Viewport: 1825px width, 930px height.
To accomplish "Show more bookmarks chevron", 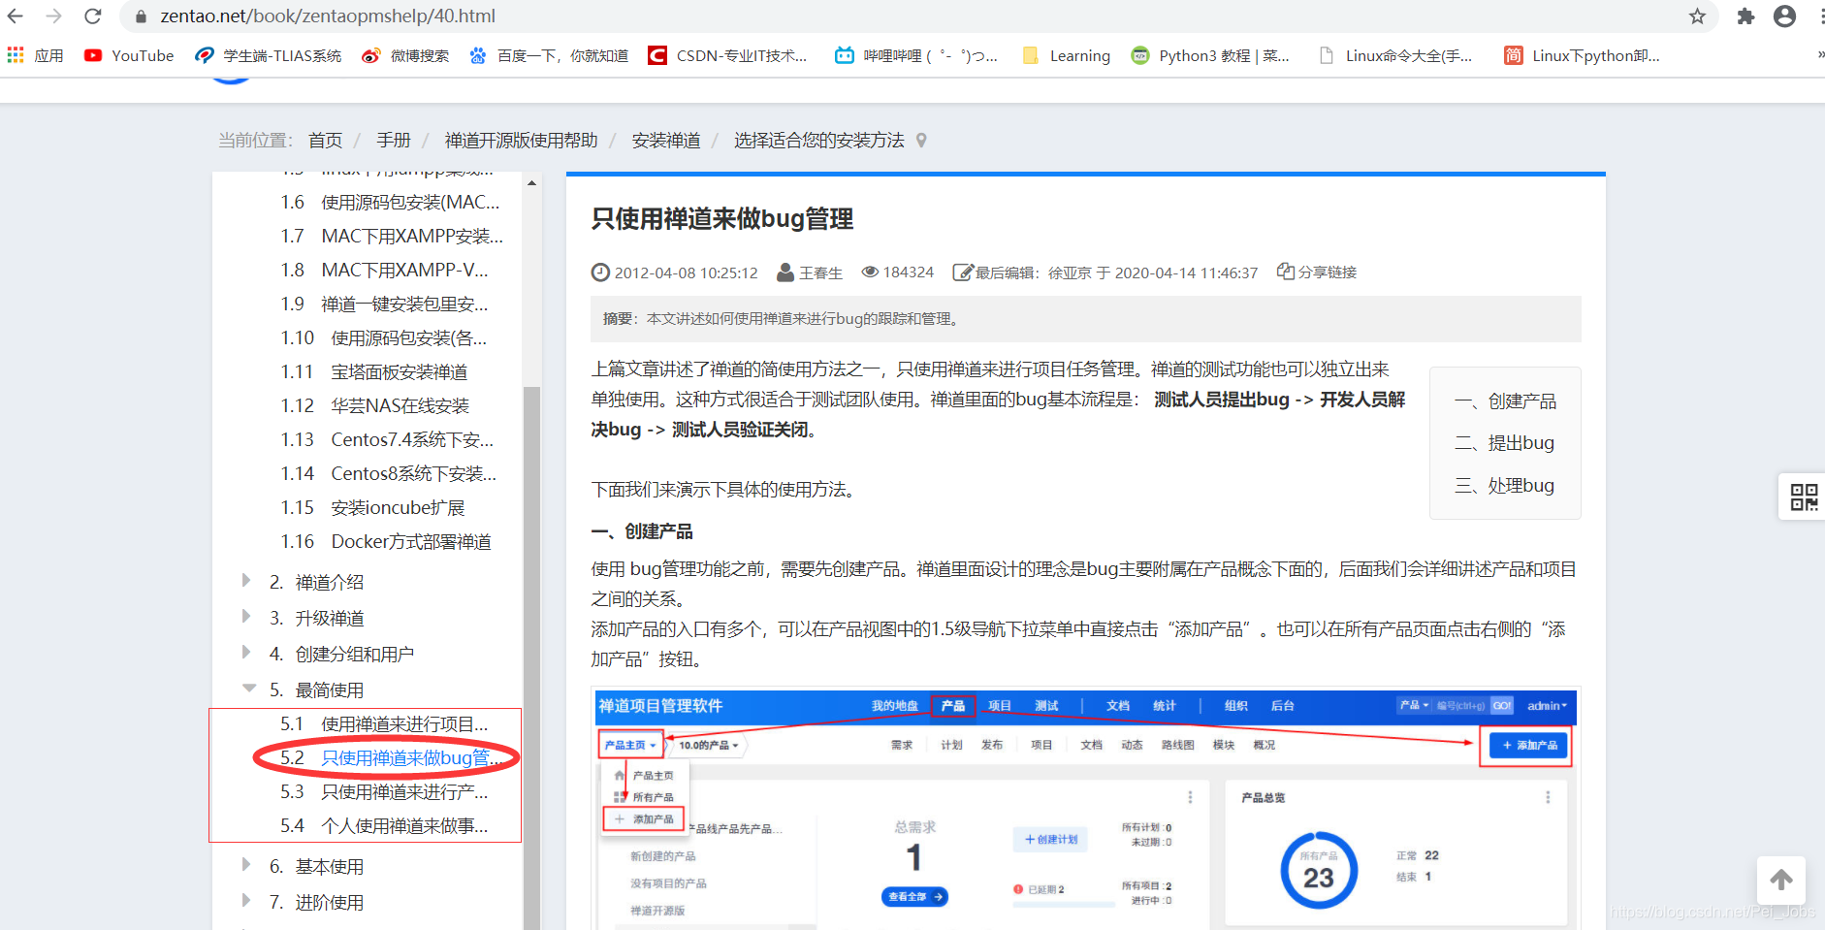I will (x=1819, y=55).
